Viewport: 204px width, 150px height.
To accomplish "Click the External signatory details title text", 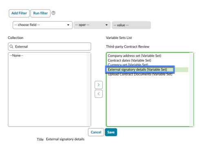I will pyautogui.click(x=65, y=139).
